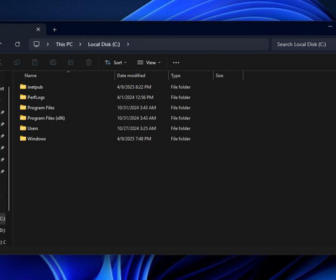Select the PerfLogs folder name
The height and width of the screenshot is (280, 336).
36,98
